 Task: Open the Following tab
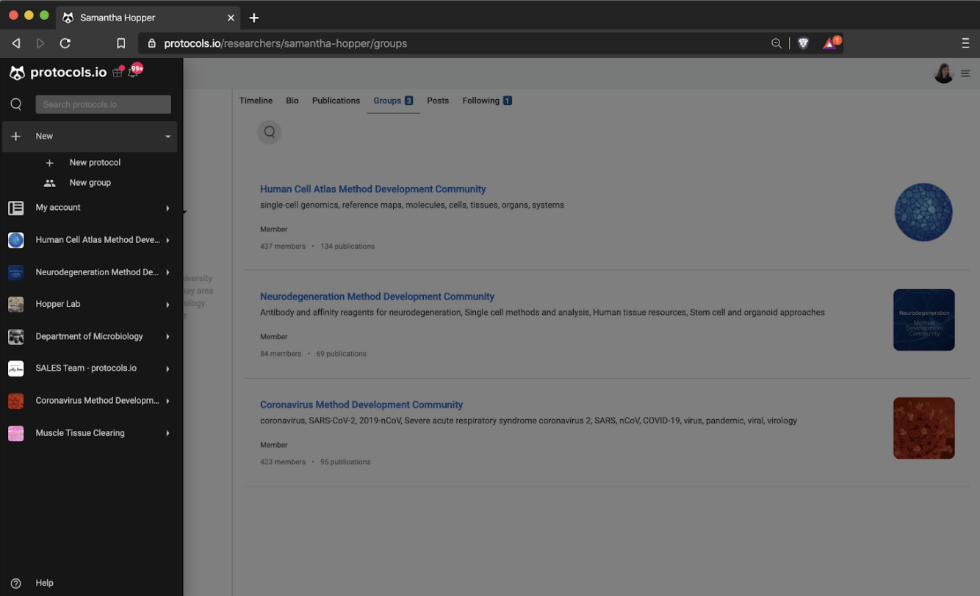(481, 101)
